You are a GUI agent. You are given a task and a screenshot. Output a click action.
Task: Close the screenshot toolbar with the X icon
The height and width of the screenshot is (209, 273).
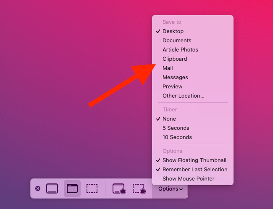[x=38, y=188]
